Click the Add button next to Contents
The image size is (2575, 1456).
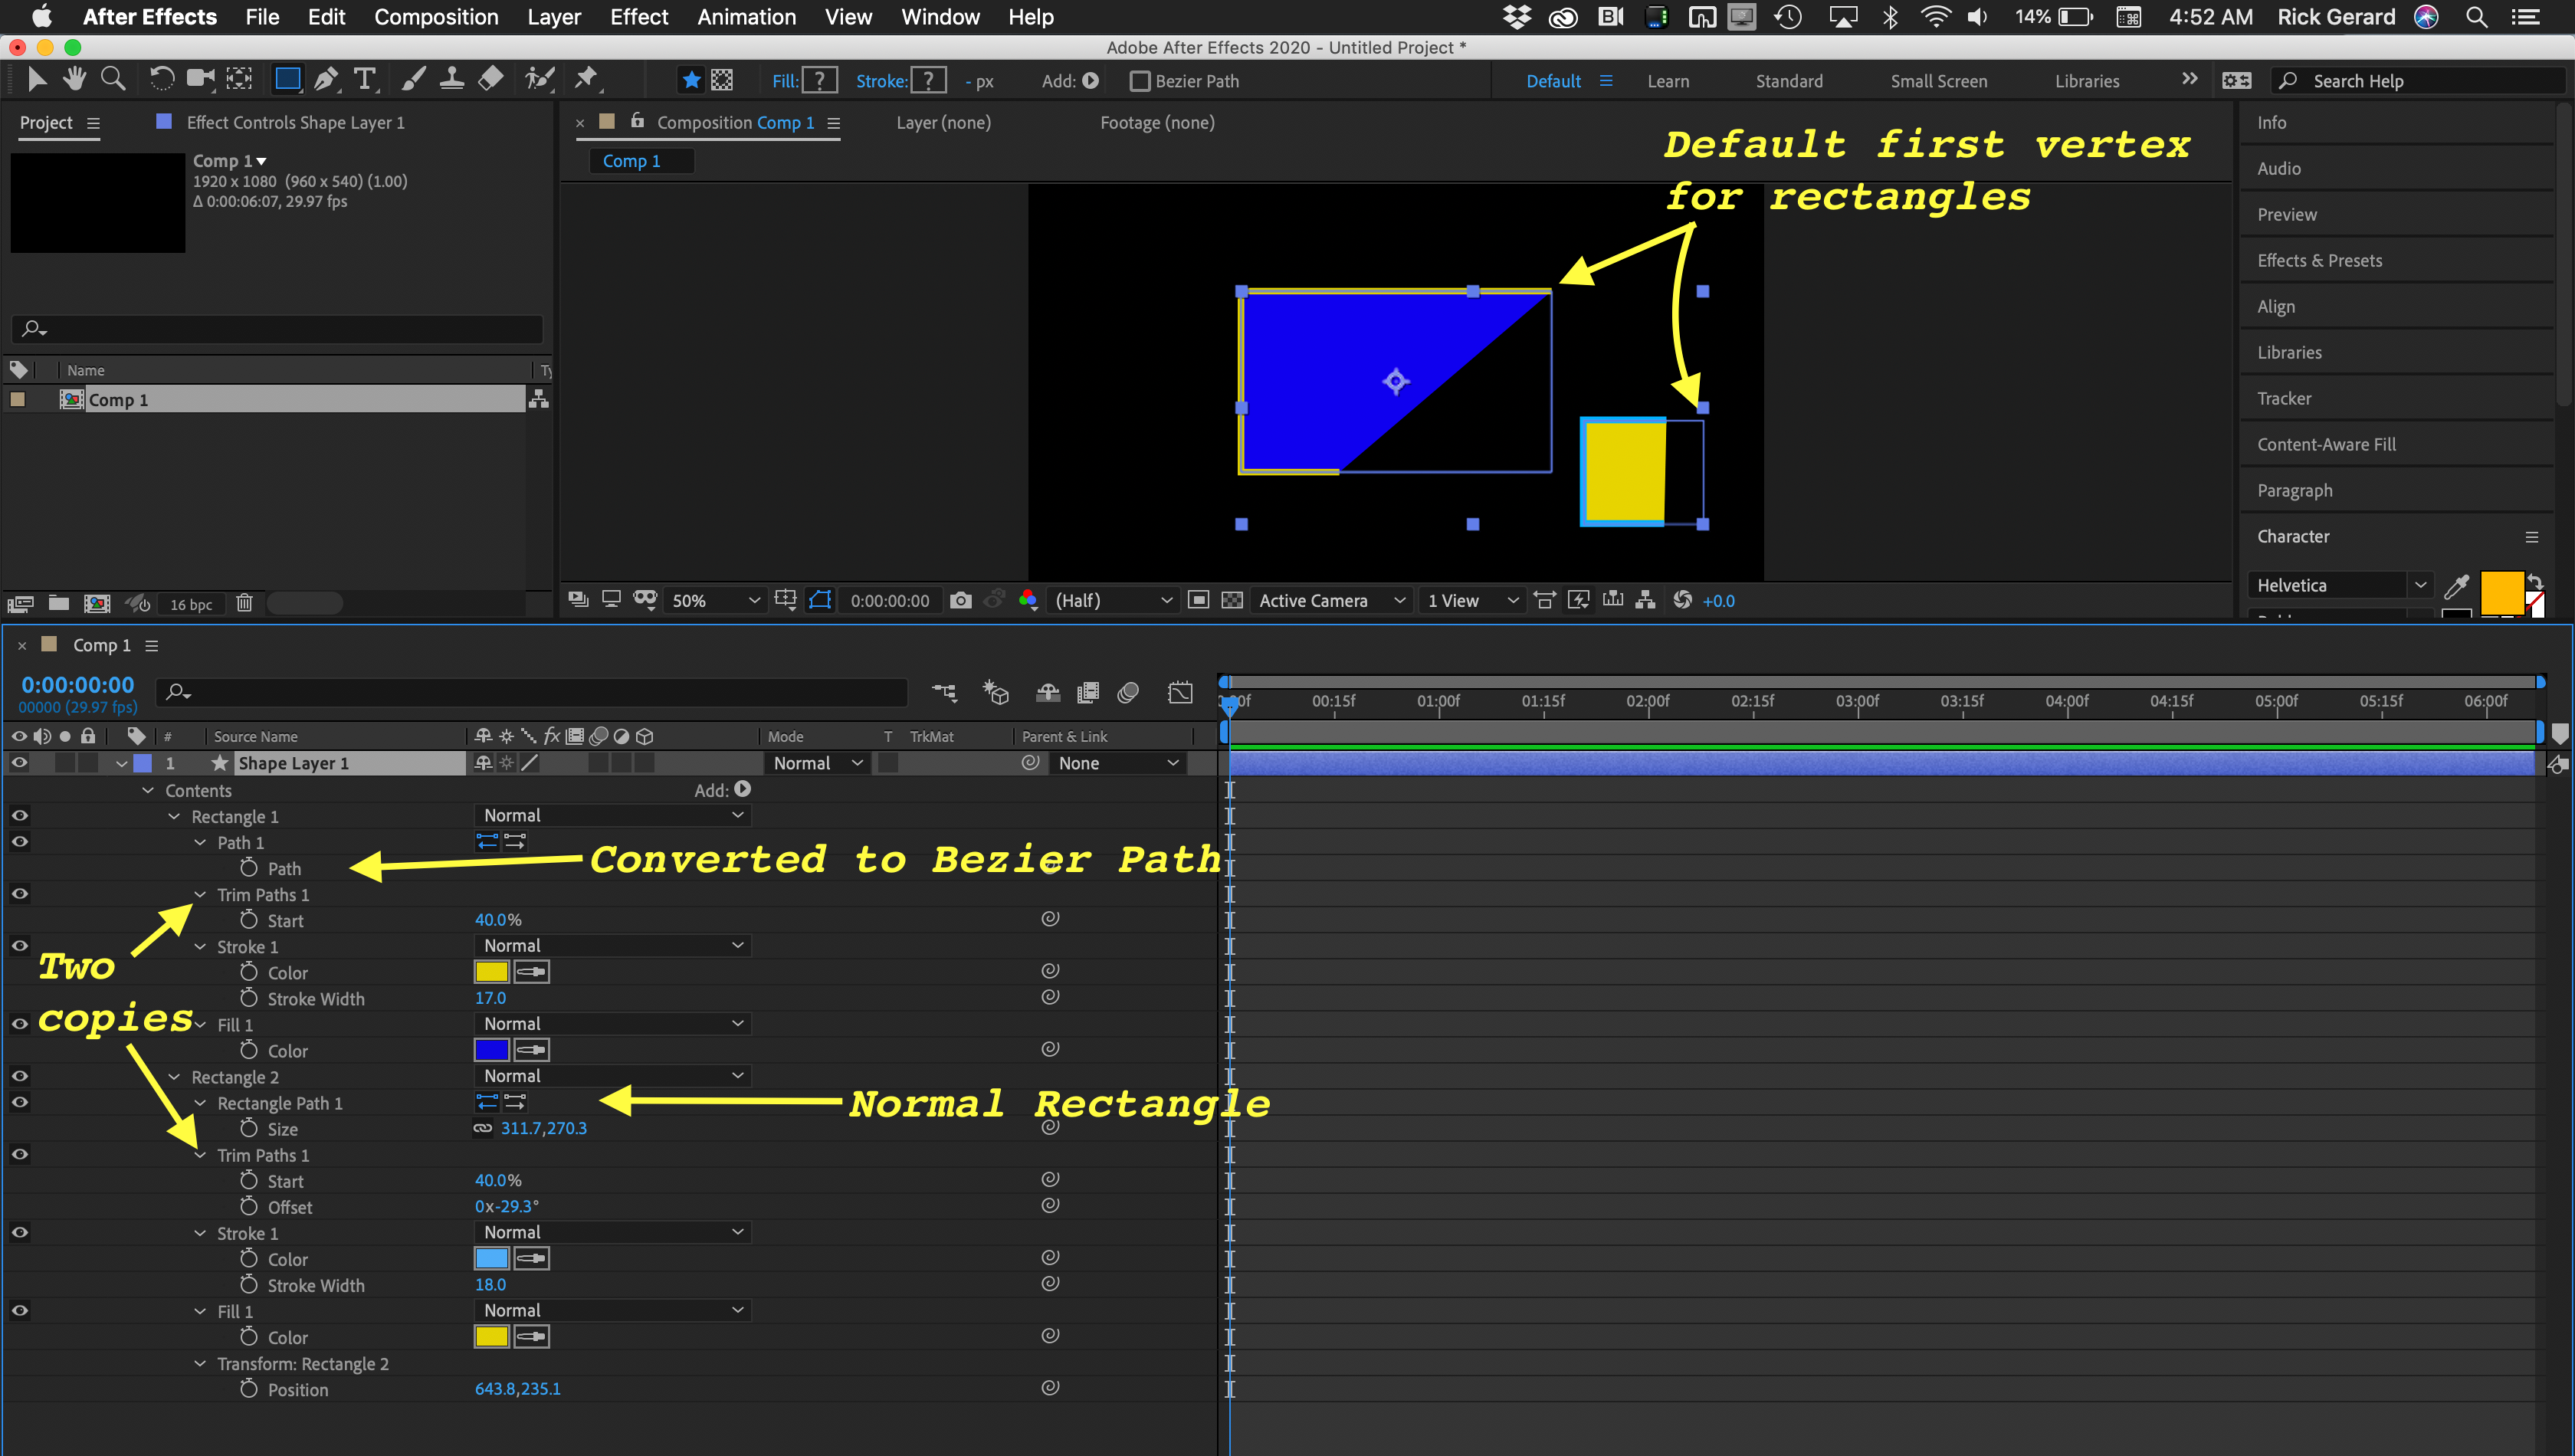[x=742, y=789]
